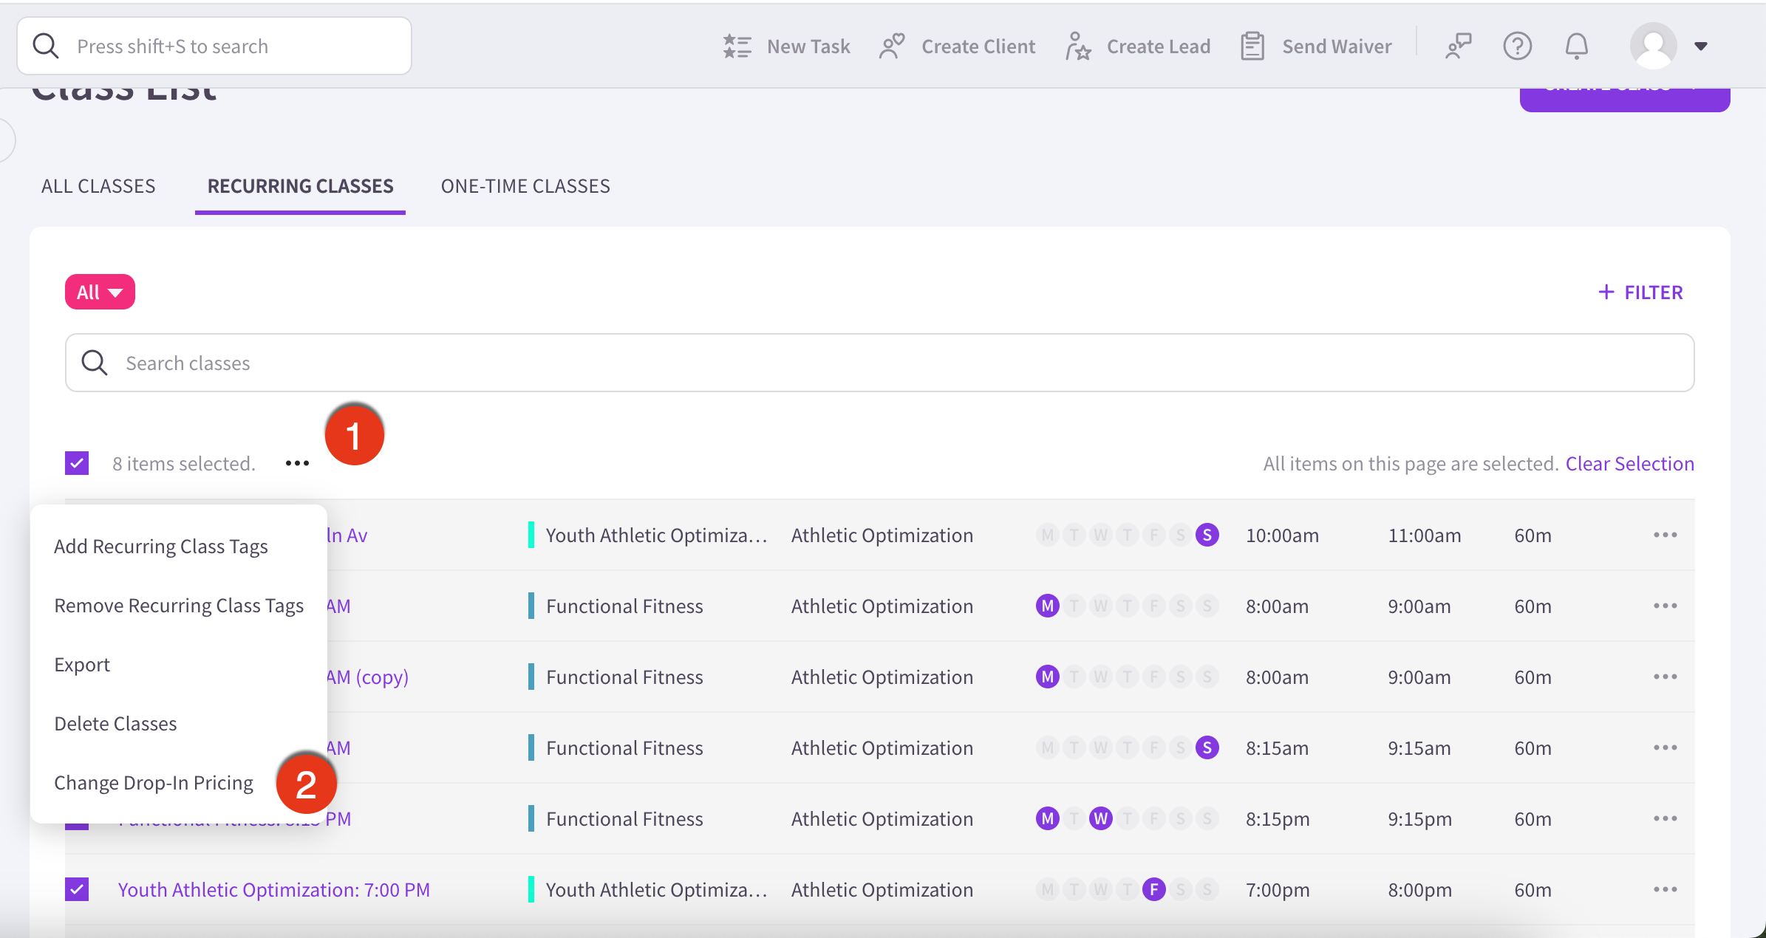
Task: Switch to the One-Time Classes tab
Action: (x=525, y=186)
